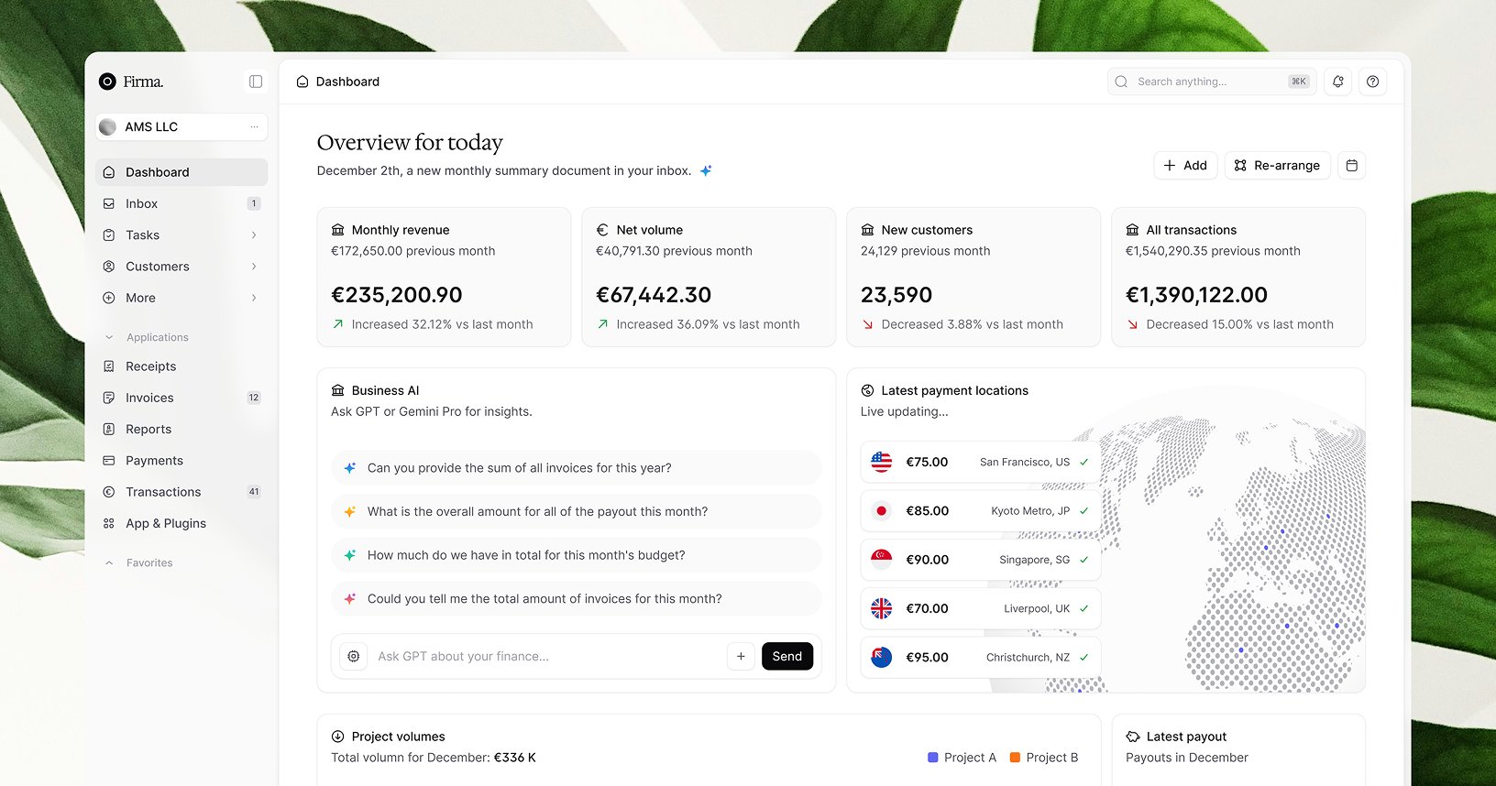Open the calendar icon next to Re-arrange
1496x786 pixels.
point(1351,166)
